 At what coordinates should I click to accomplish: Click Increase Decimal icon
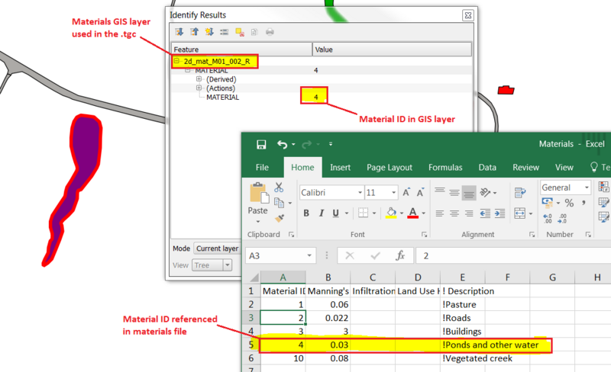[x=548, y=218]
